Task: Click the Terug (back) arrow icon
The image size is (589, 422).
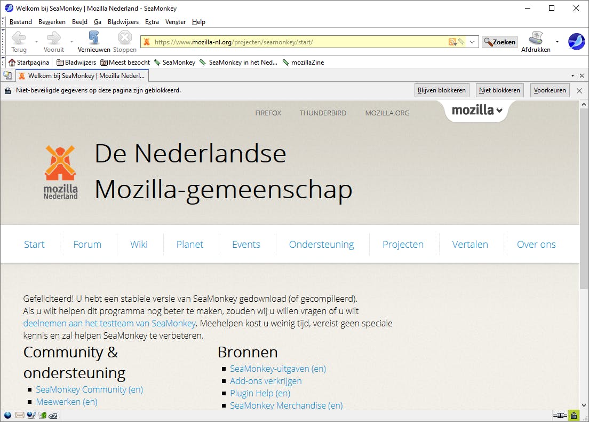Action: click(x=19, y=37)
